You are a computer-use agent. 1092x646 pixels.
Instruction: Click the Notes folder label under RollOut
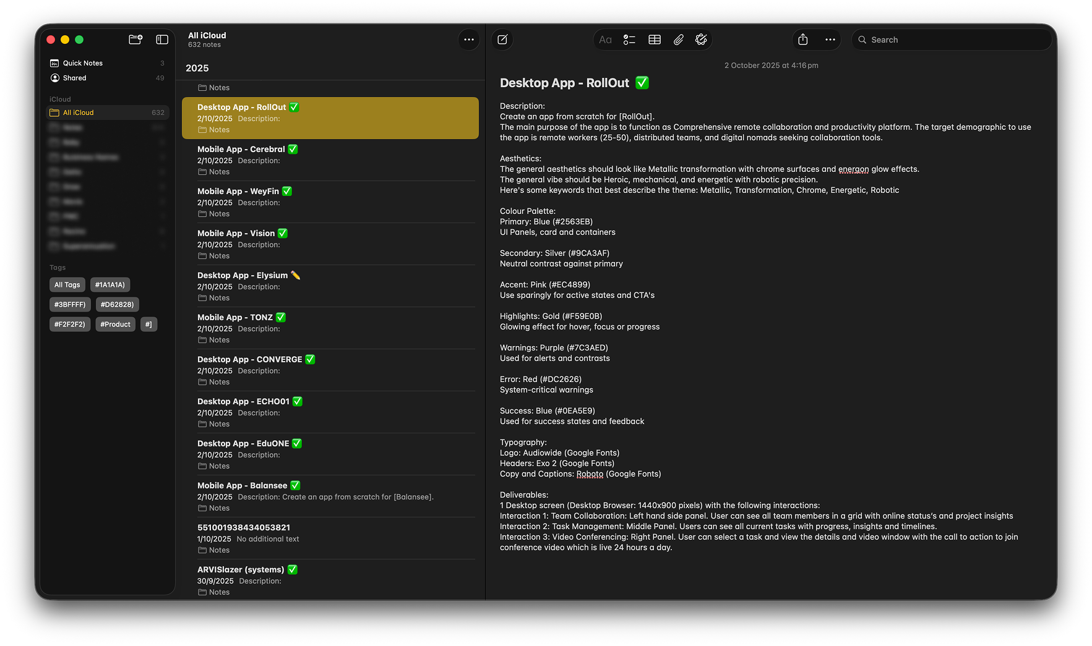(213, 130)
